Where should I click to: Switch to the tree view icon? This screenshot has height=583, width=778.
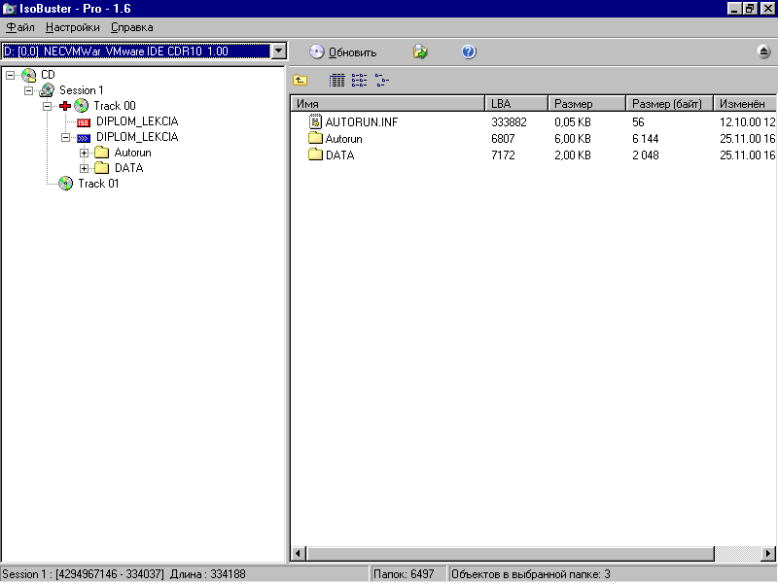[x=381, y=81]
